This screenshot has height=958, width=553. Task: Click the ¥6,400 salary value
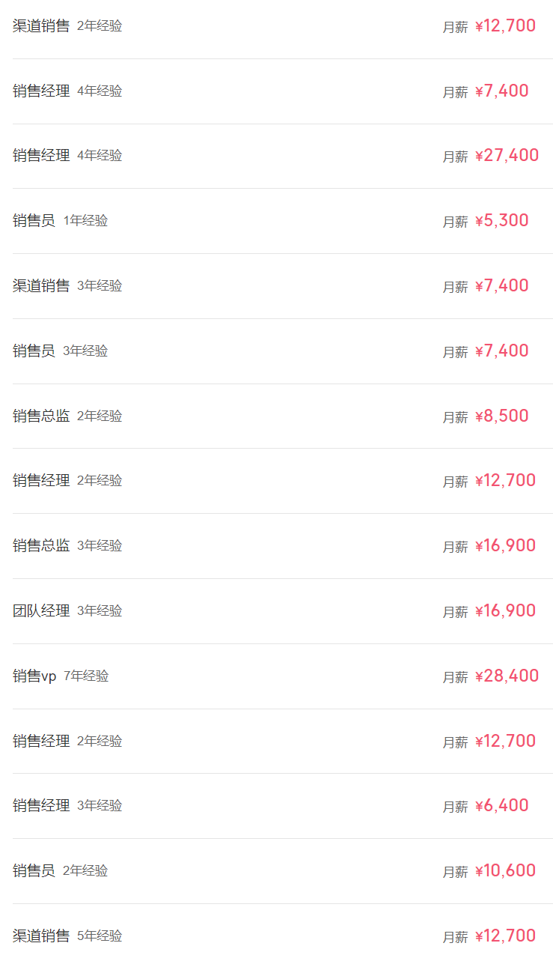[x=501, y=806]
